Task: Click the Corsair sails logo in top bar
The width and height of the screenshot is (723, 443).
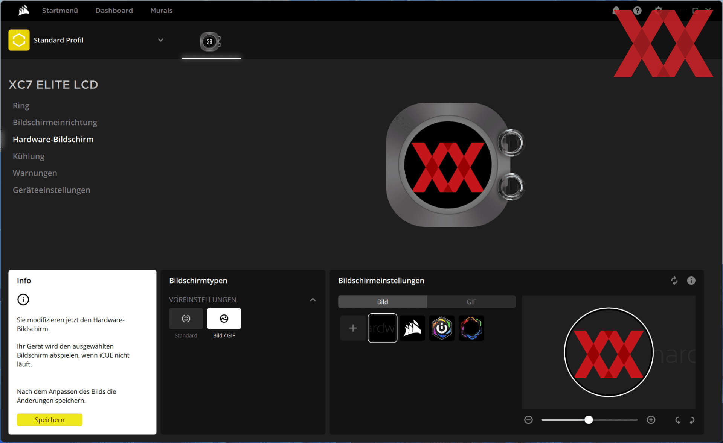Action: [x=24, y=10]
